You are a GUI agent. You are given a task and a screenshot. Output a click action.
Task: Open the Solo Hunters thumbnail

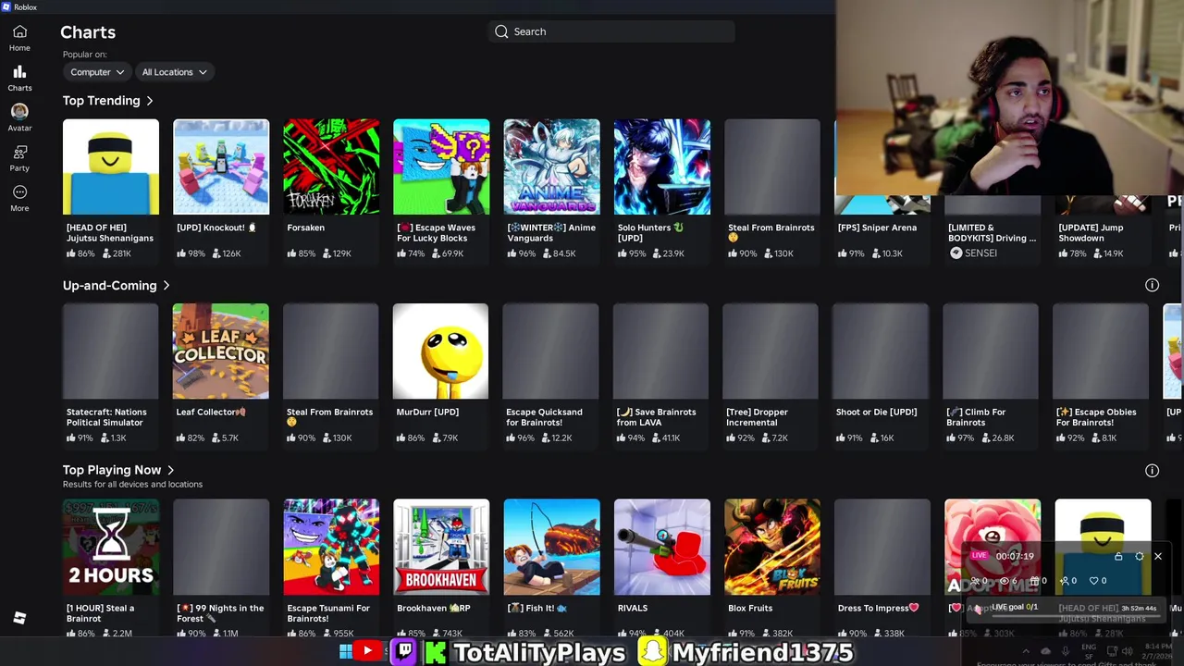[x=662, y=166]
